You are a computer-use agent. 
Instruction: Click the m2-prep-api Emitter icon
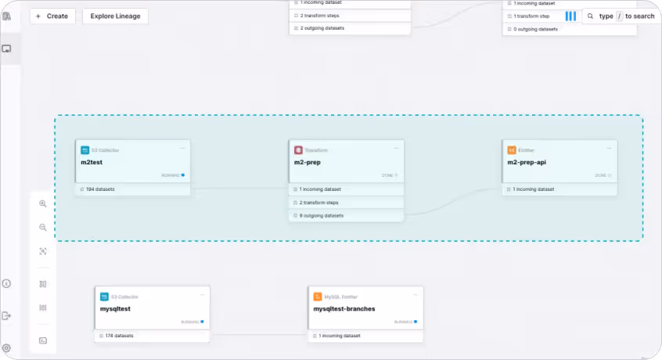point(512,149)
